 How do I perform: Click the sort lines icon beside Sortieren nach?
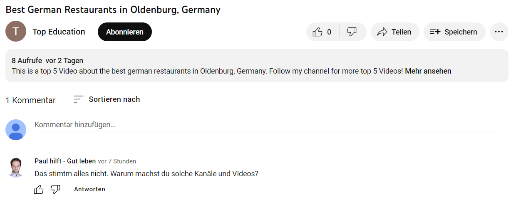(x=78, y=99)
